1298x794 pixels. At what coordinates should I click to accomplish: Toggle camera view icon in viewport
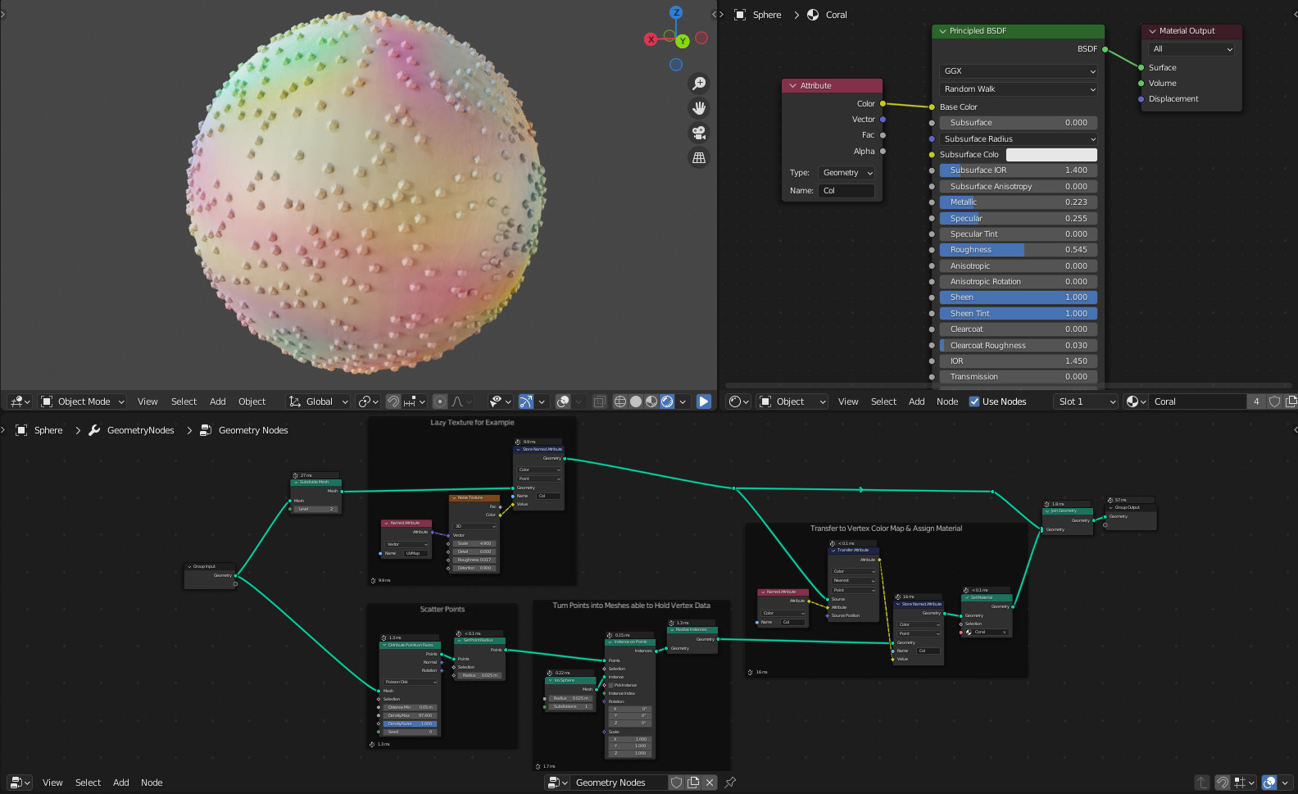click(x=699, y=133)
